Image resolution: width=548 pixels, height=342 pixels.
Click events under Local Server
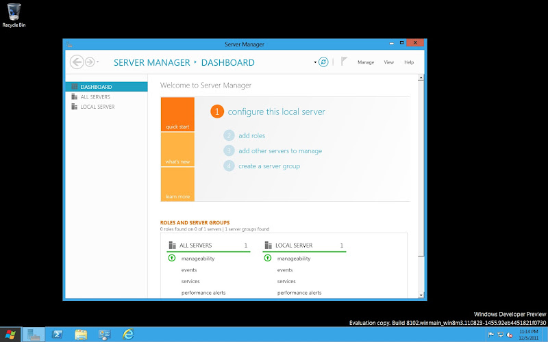[285, 269]
